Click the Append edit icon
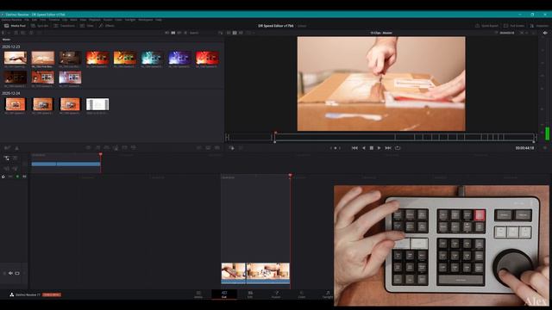552x310 pixels. click(x=97, y=148)
